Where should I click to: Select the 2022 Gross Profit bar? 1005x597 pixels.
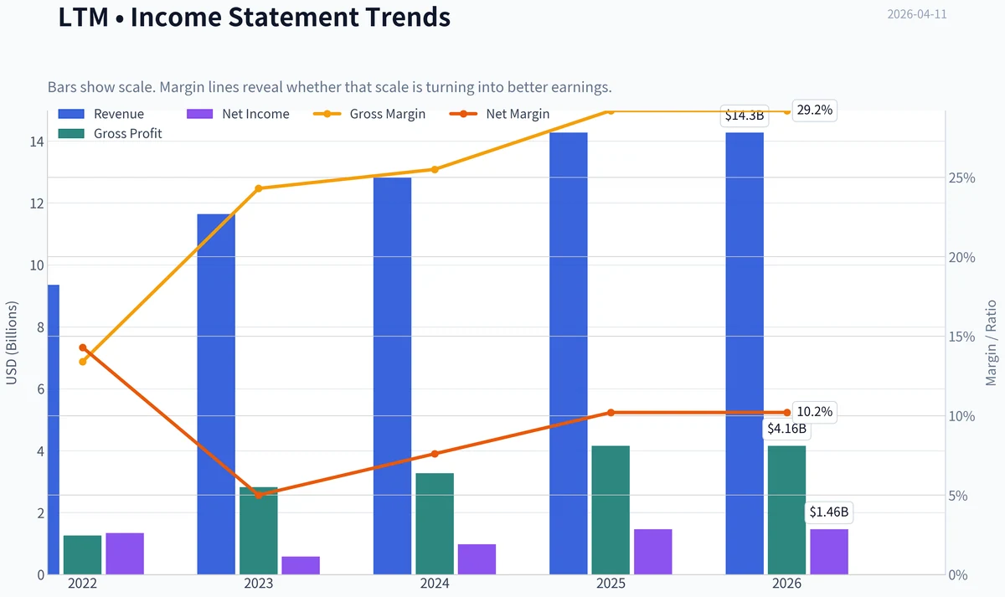click(82, 555)
